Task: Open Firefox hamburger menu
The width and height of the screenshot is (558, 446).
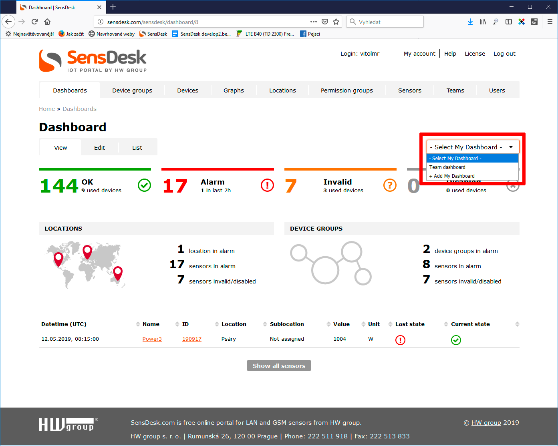Action: point(550,22)
